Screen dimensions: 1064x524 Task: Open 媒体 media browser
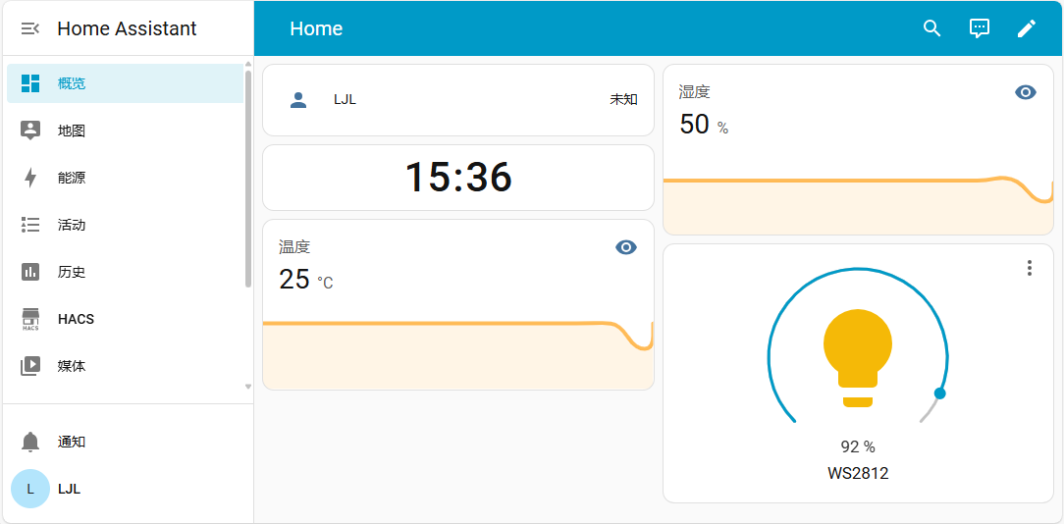pyautogui.click(x=71, y=366)
